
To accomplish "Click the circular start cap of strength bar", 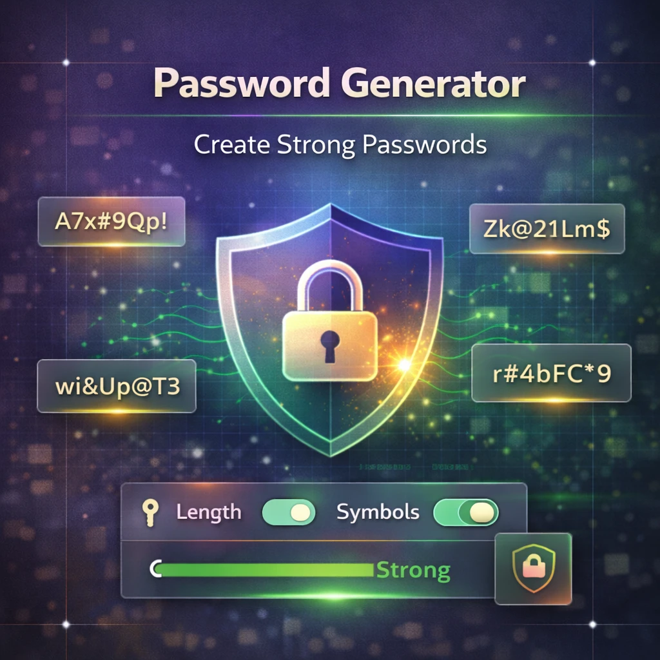I will click(155, 569).
